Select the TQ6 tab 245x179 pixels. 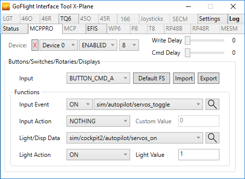[69, 19]
